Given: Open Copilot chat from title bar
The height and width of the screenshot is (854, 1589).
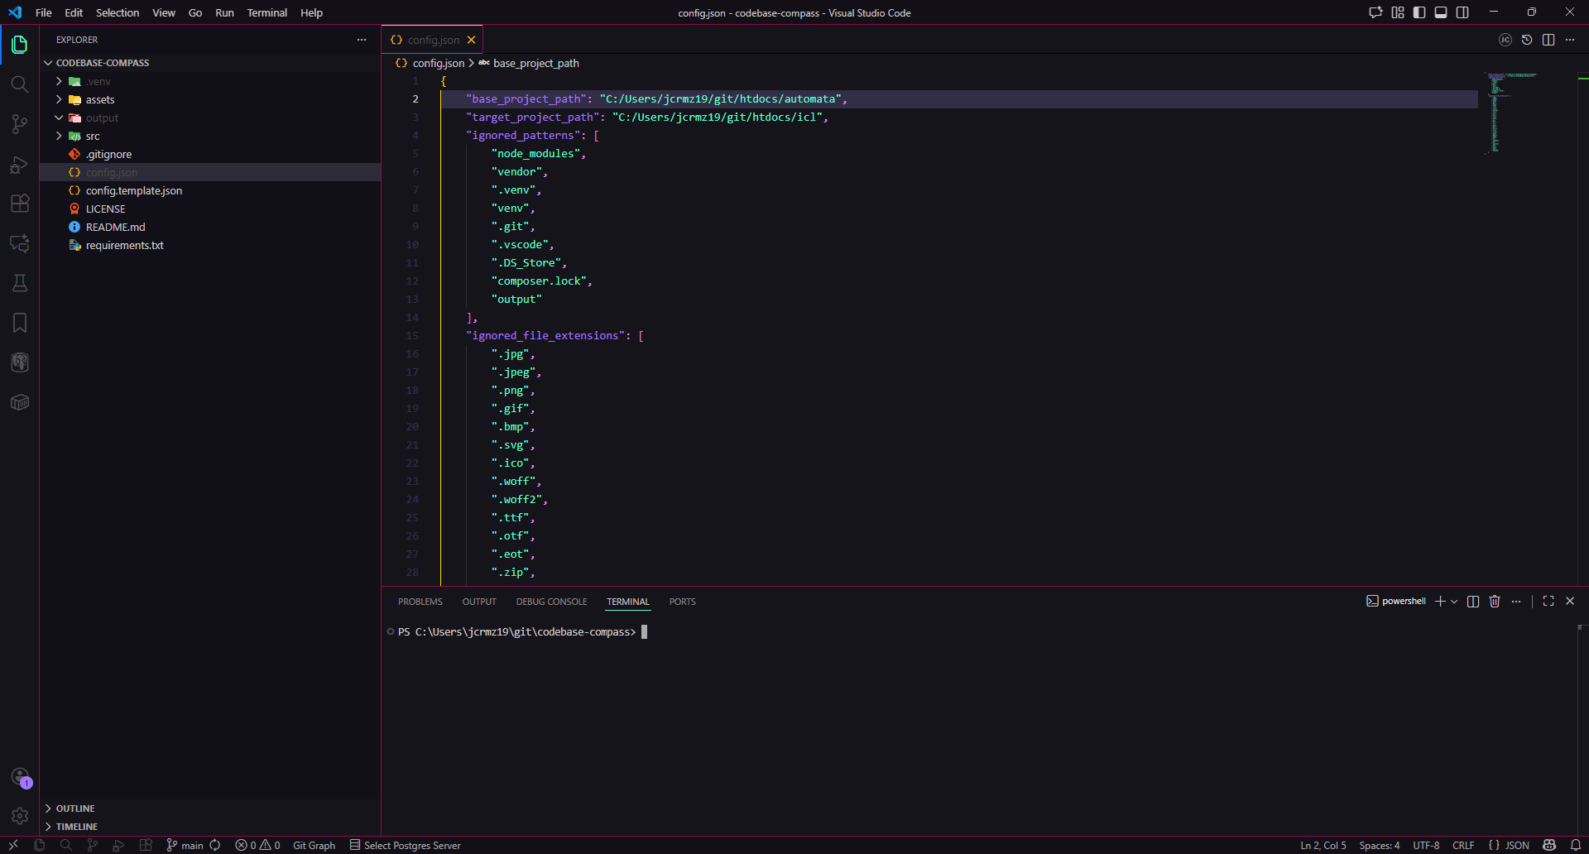Looking at the screenshot, I should [x=1375, y=12].
